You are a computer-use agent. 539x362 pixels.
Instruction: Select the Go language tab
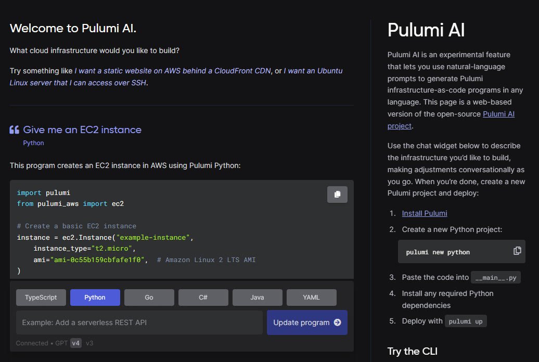tap(149, 297)
